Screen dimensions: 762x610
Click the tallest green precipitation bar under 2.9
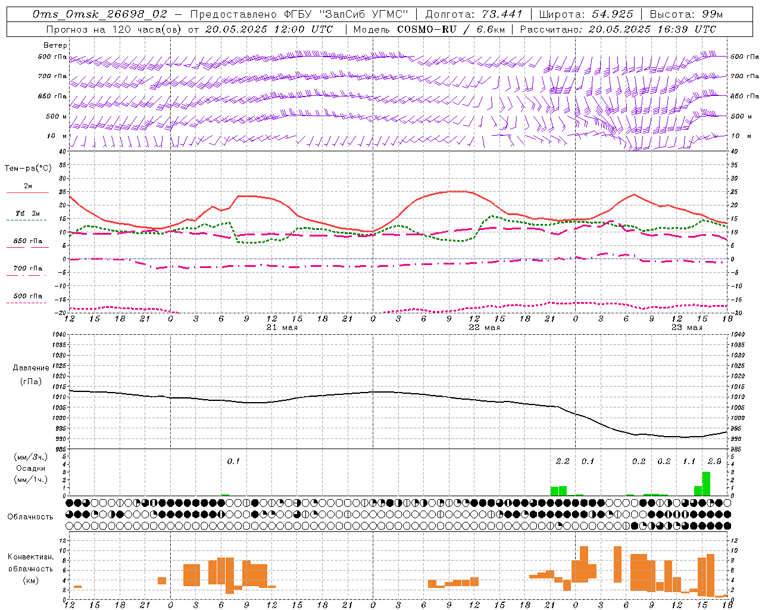pos(706,484)
